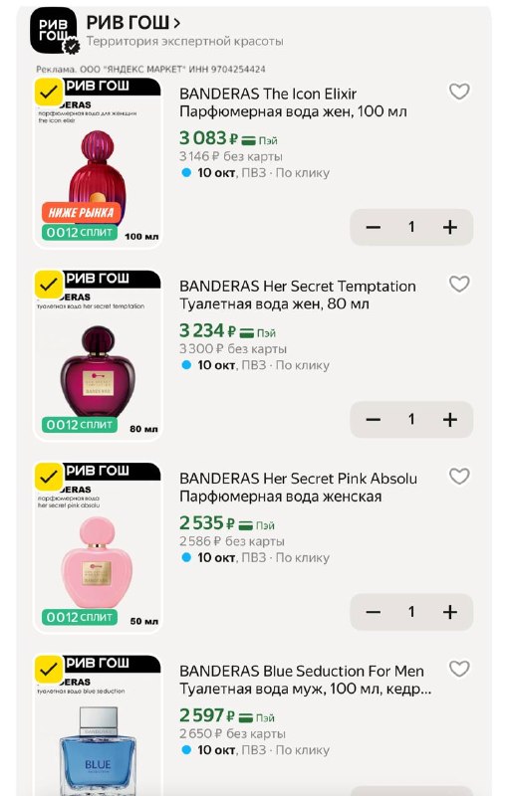Favorite Blue Seduction For Men via the heart icon
This screenshot has height=796, width=511.
point(459,669)
